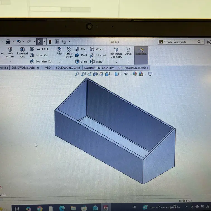Select the Intersect tool
This screenshot has width=211, height=211.
tap(98, 55)
